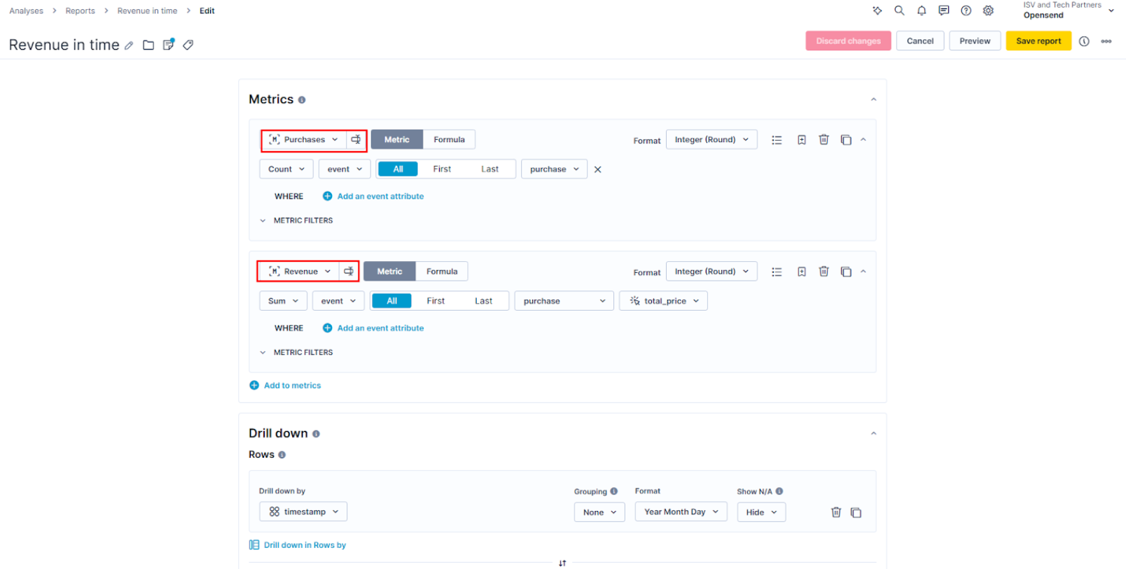Click the pencil icon to rename report

(x=129, y=45)
